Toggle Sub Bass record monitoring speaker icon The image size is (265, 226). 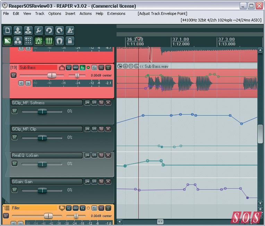[x=21, y=83]
